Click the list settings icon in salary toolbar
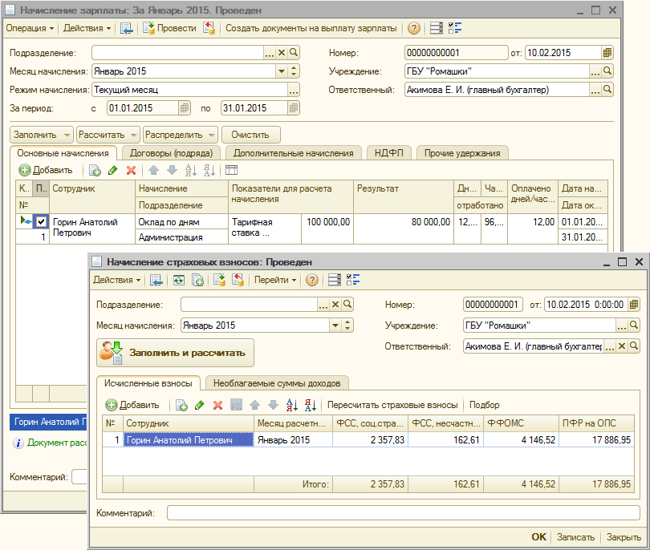 point(436,28)
